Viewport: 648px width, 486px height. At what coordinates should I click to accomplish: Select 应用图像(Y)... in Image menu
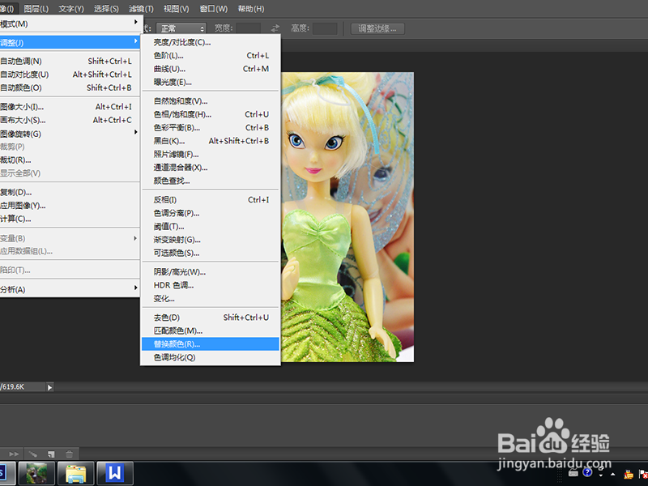click(70, 206)
